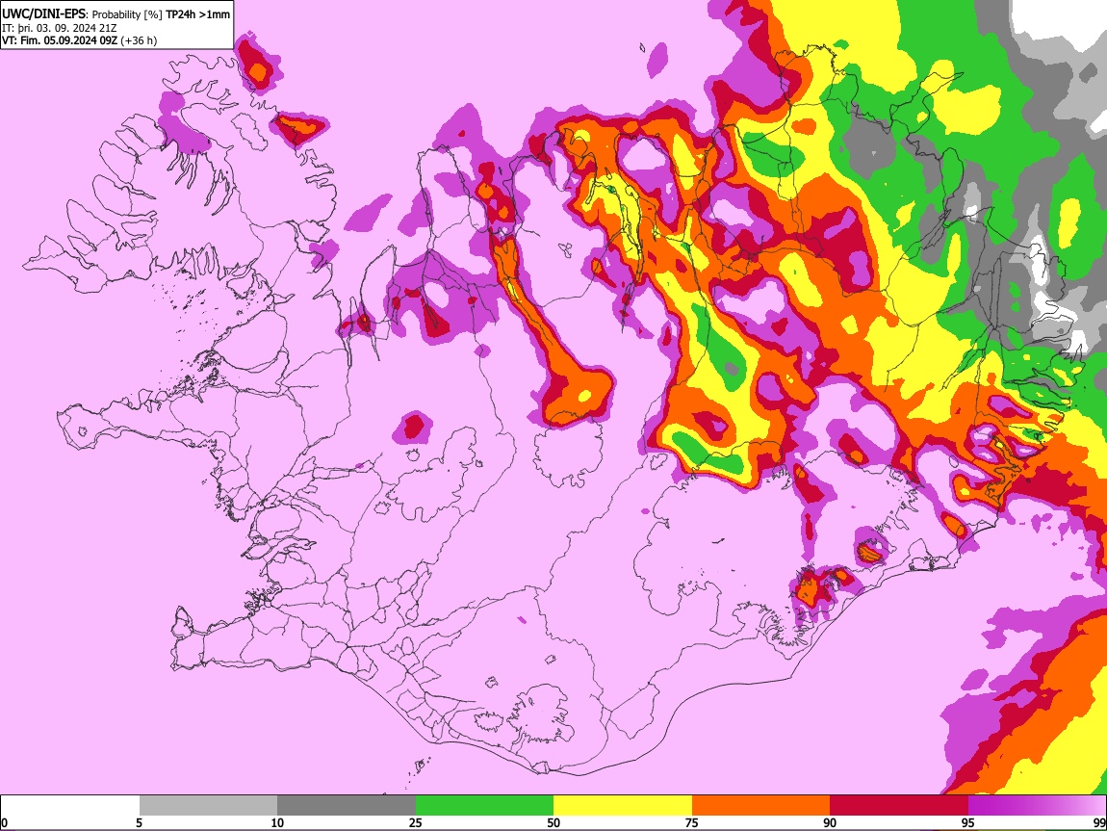This screenshot has width=1107, height=831.
Task: Click the legend value '5'
Action: tap(139, 823)
